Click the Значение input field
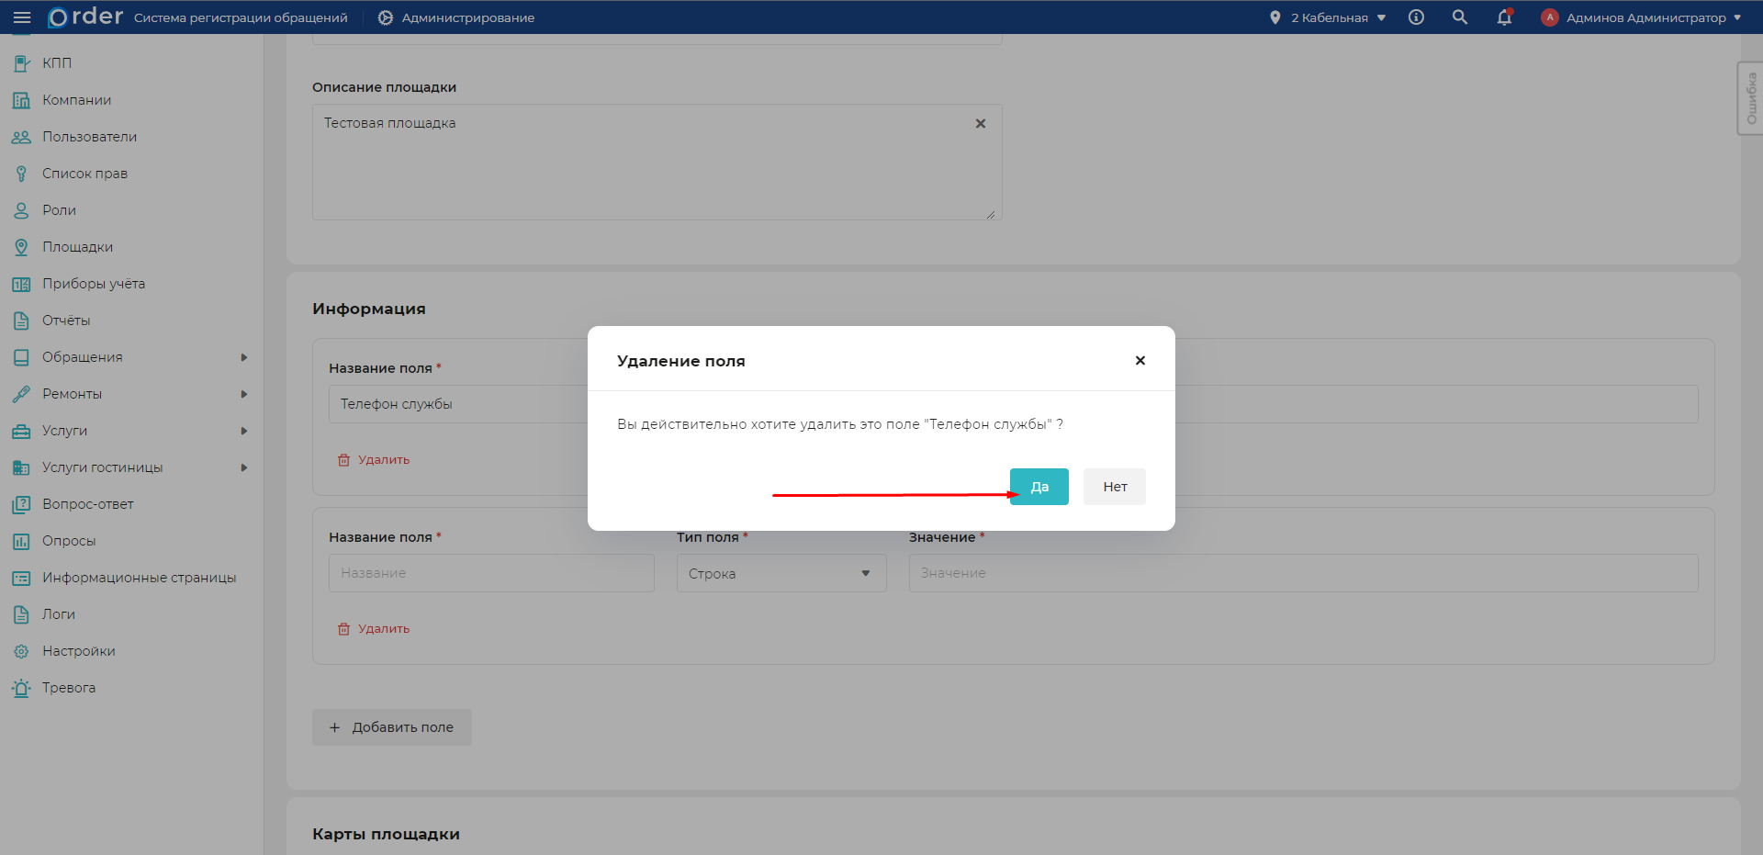 point(1302,573)
